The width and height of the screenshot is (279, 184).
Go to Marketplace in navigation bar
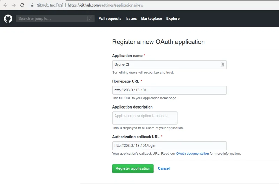(152, 19)
